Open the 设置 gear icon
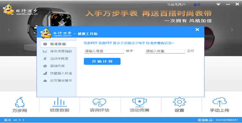Image resolution: width=242 pixels, height=123 pixels. pos(180,102)
